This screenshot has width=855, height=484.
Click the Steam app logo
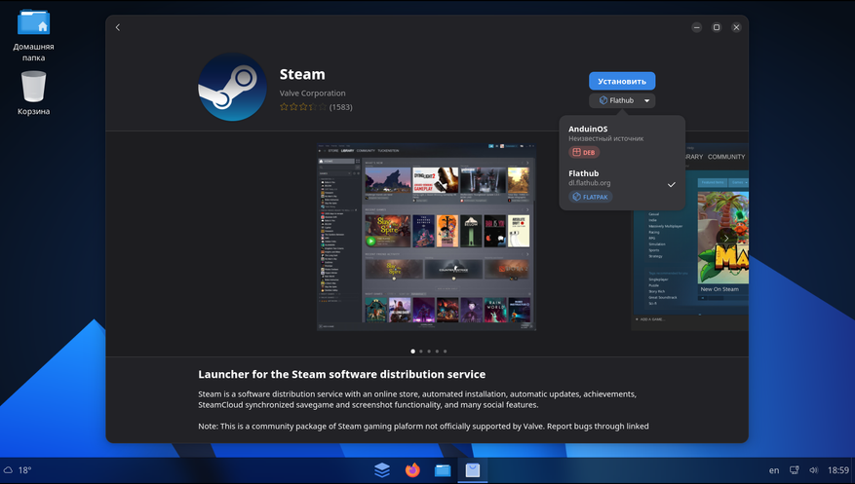click(x=232, y=87)
